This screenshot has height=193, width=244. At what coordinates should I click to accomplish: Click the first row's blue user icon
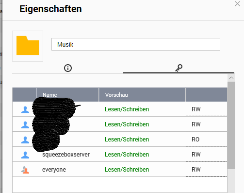click(x=25, y=110)
